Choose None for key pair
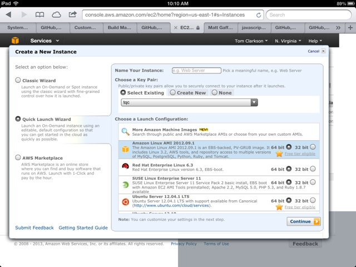356x267 pixels. coord(215,92)
